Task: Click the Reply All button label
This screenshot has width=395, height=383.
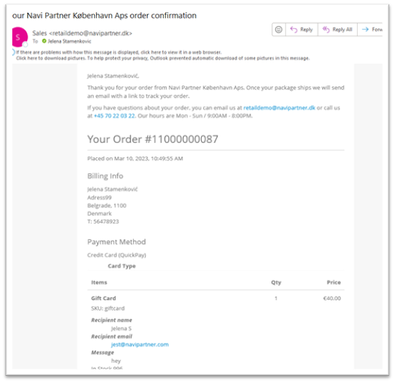Action: click(x=343, y=29)
